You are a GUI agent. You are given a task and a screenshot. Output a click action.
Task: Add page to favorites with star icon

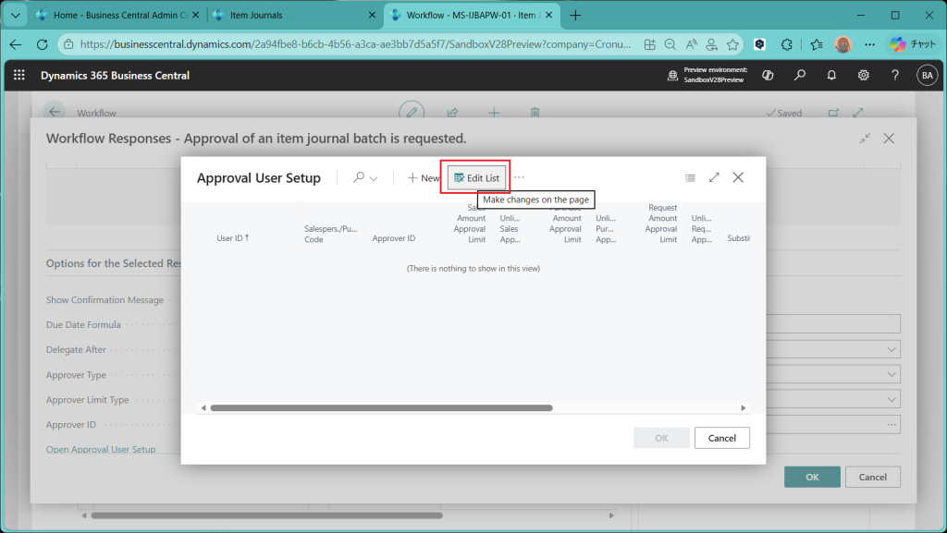732,44
